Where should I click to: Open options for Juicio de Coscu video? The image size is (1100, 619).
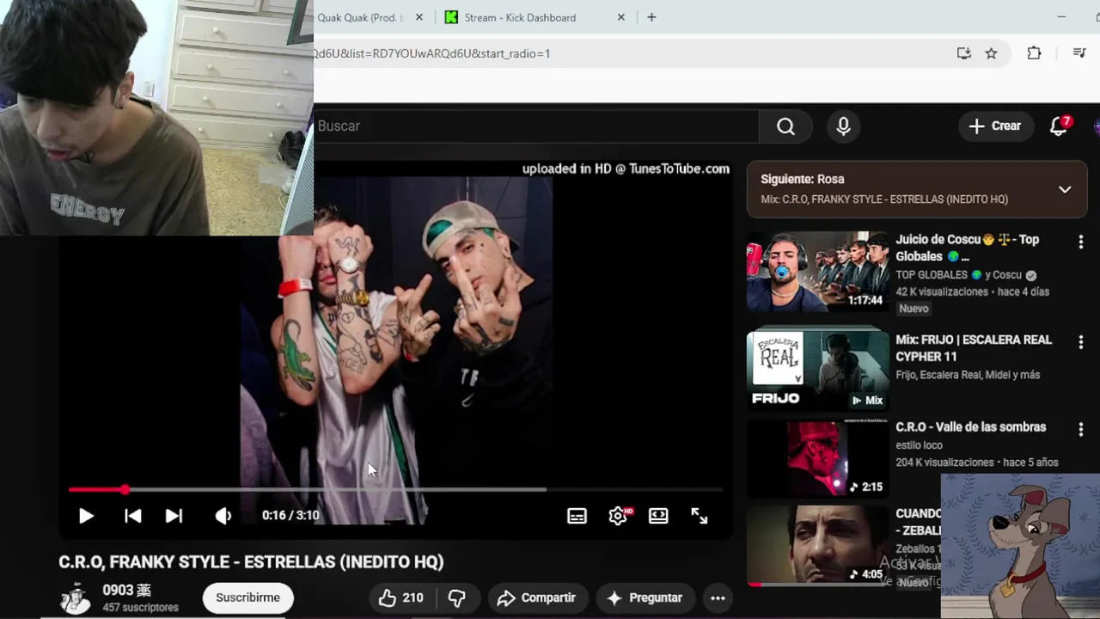1081,243
